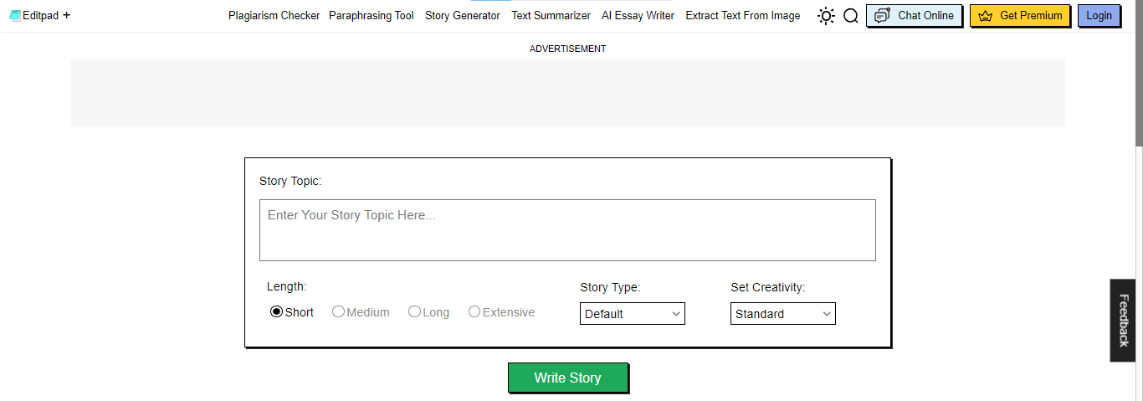
Task: Expand the Set Creativity dropdown
Action: [x=782, y=314]
